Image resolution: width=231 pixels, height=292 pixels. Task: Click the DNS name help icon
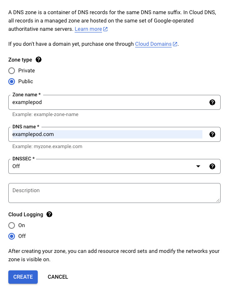(x=212, y=134)
